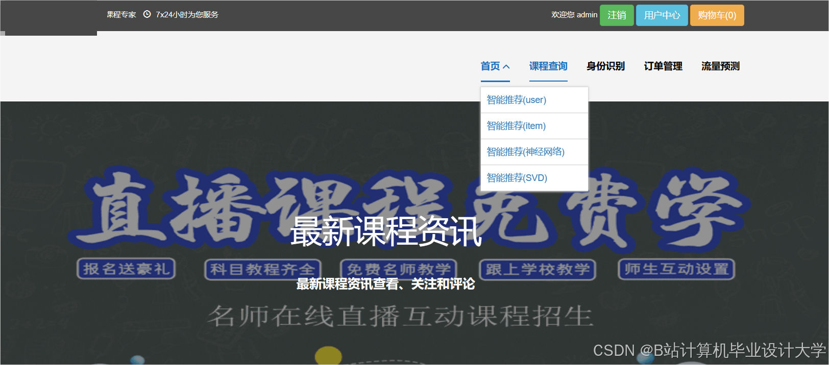Select 智能推荐(user) from the dropdown
Viewport: 829px width, 365px height.
click(534, 100)
